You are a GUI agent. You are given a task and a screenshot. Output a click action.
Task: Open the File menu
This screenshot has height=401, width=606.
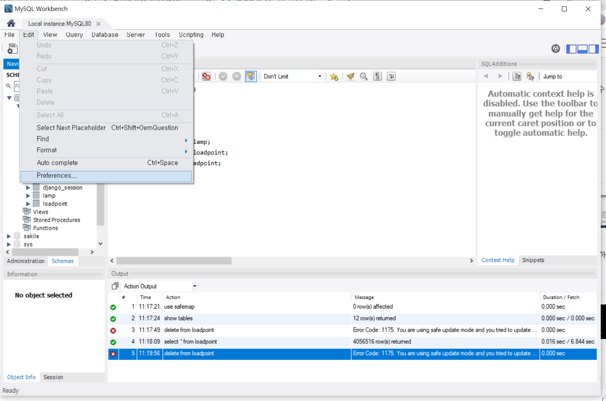coord(9,35)
